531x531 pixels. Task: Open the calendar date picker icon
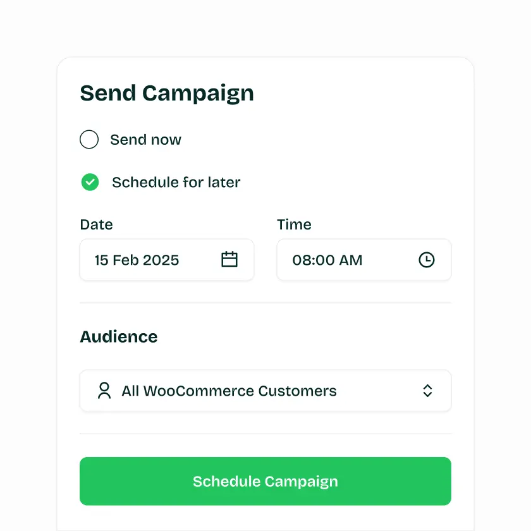click(x=229, y=259)
